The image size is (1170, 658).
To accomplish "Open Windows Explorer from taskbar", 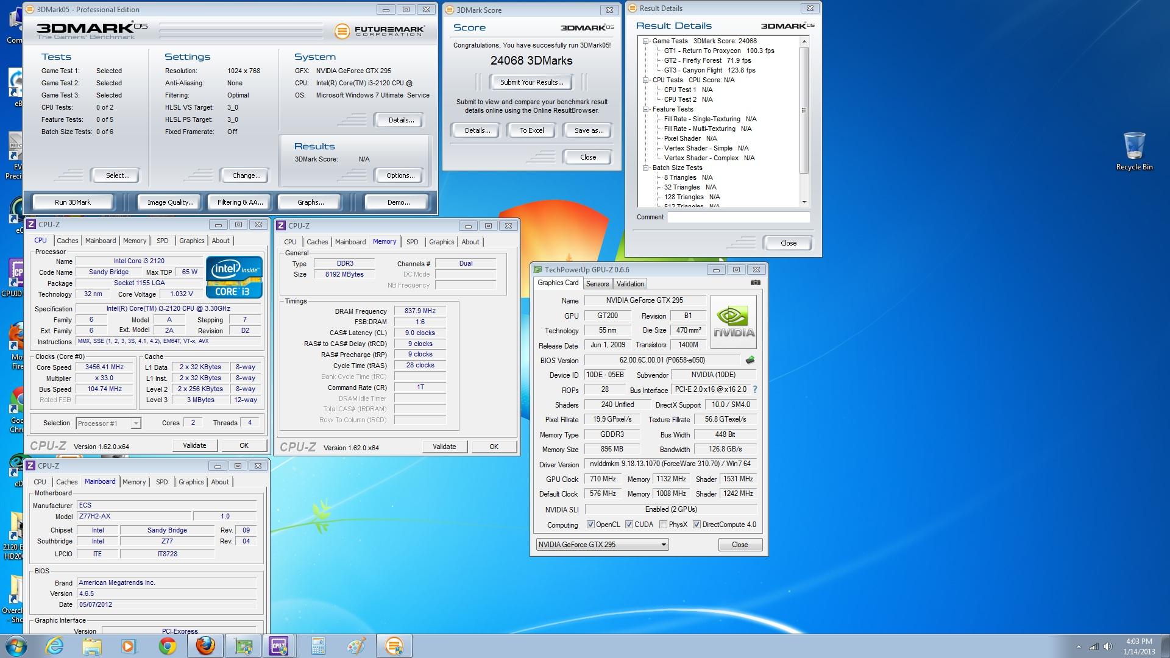I will pyautogui.click(x=92, y=646).
